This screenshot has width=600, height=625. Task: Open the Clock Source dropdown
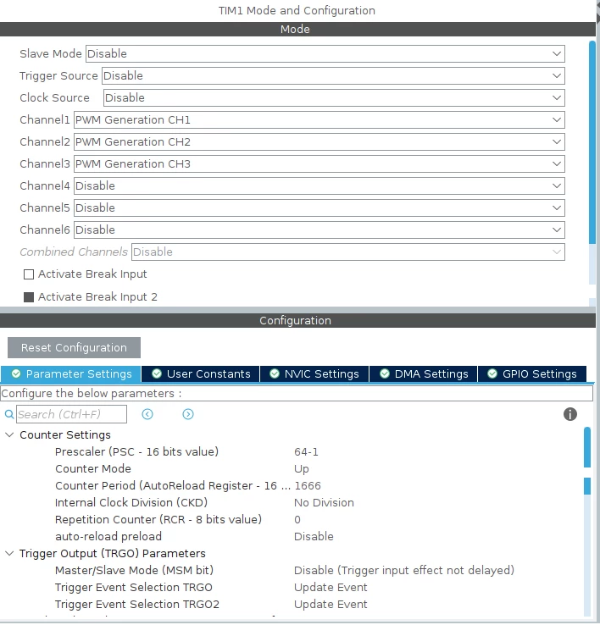[x=334, y=97]
